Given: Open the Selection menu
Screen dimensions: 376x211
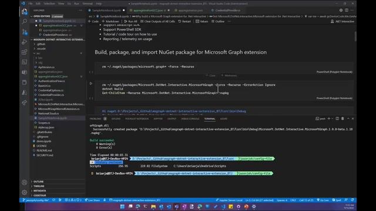Looking at the screenshot, I should click(x=49, y=4).
